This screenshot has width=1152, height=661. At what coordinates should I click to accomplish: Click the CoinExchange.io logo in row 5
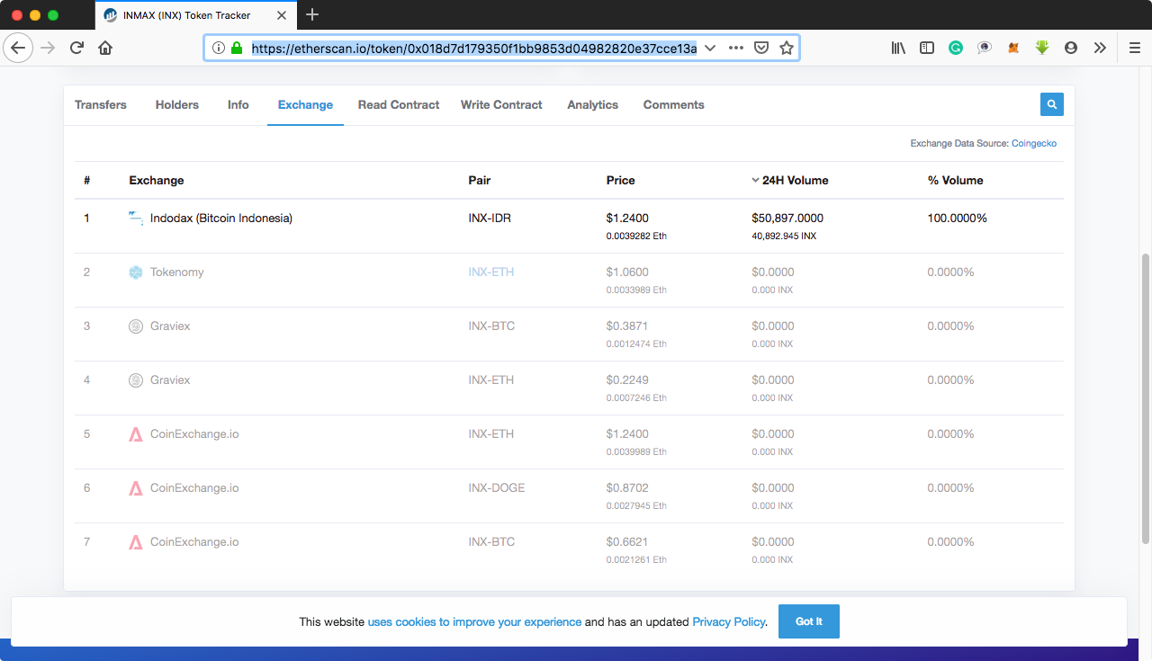136,433
